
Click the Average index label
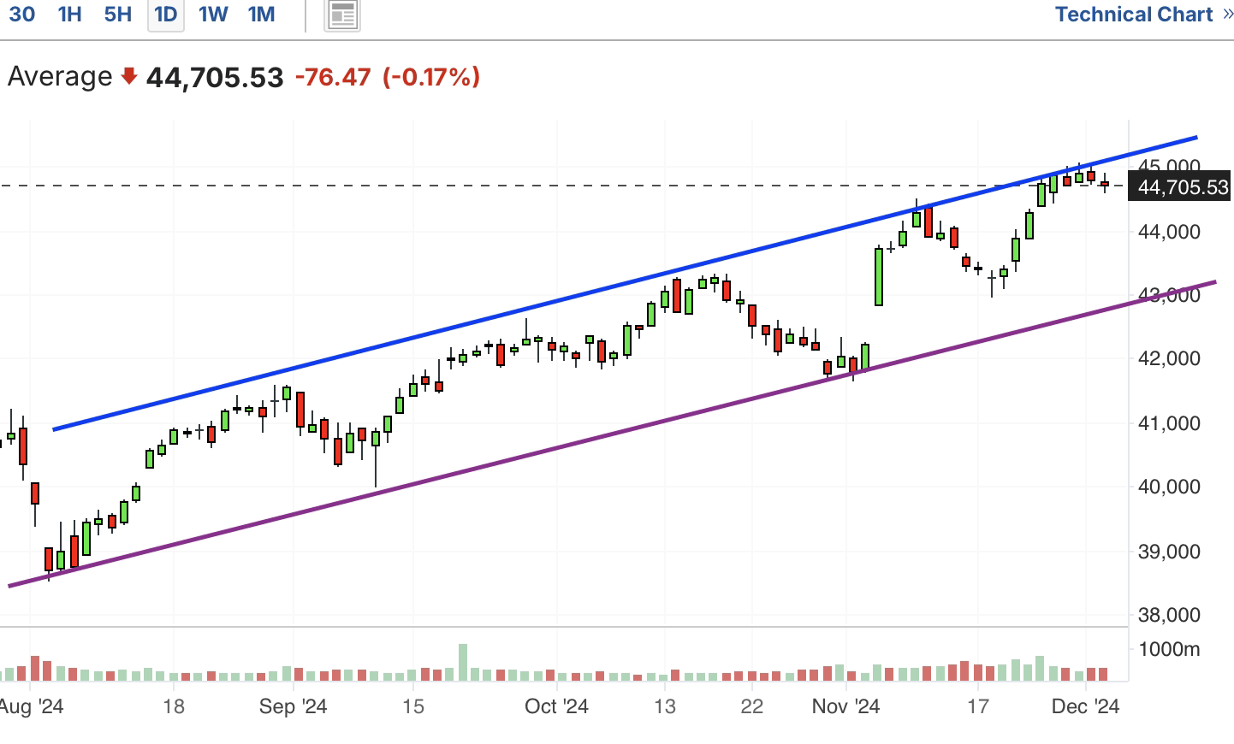click(x=60, y=76)
